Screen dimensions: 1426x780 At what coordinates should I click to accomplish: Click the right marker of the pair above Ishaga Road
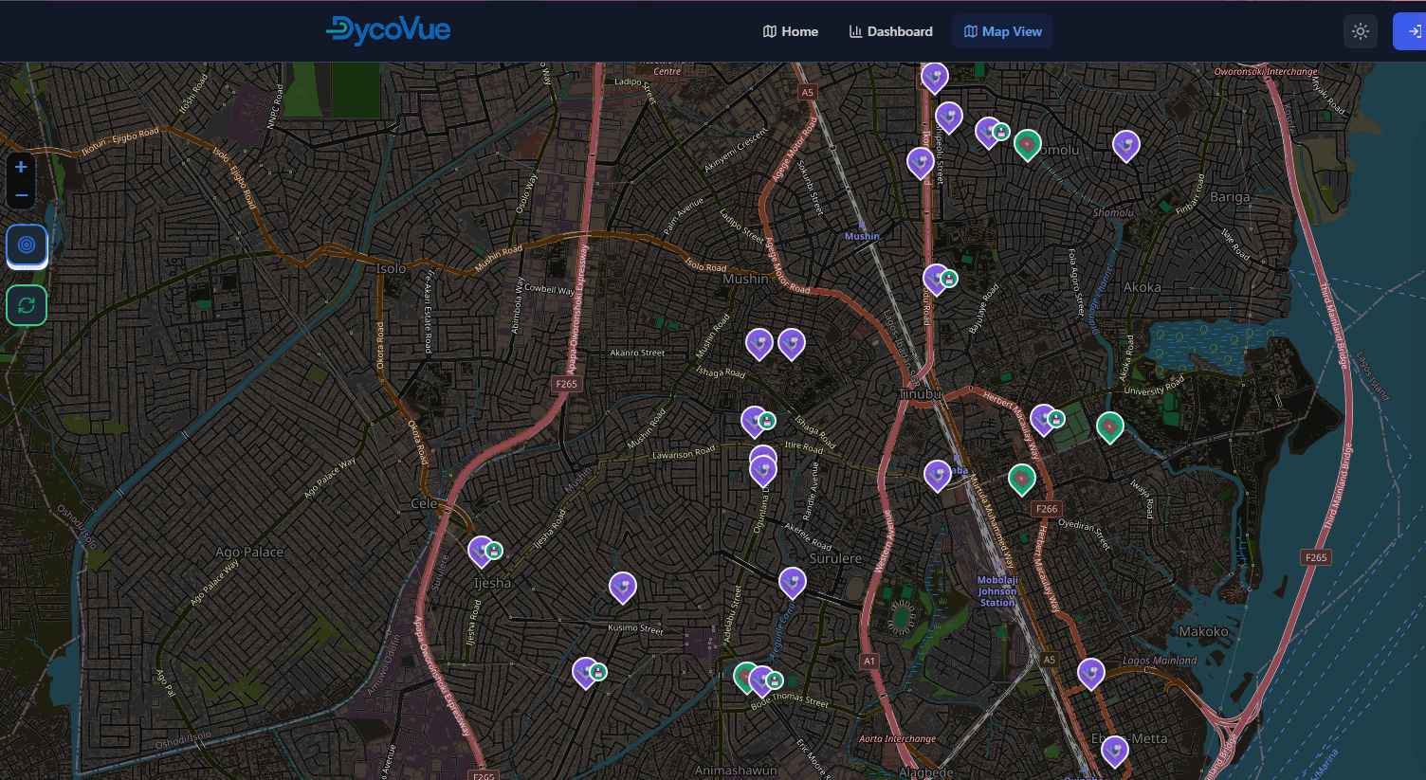click(x=791, y=343)
